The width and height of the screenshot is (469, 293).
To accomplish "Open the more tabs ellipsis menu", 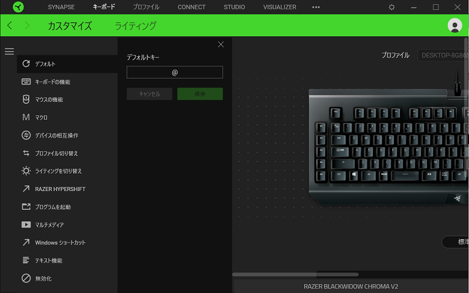I will [316, 7].
